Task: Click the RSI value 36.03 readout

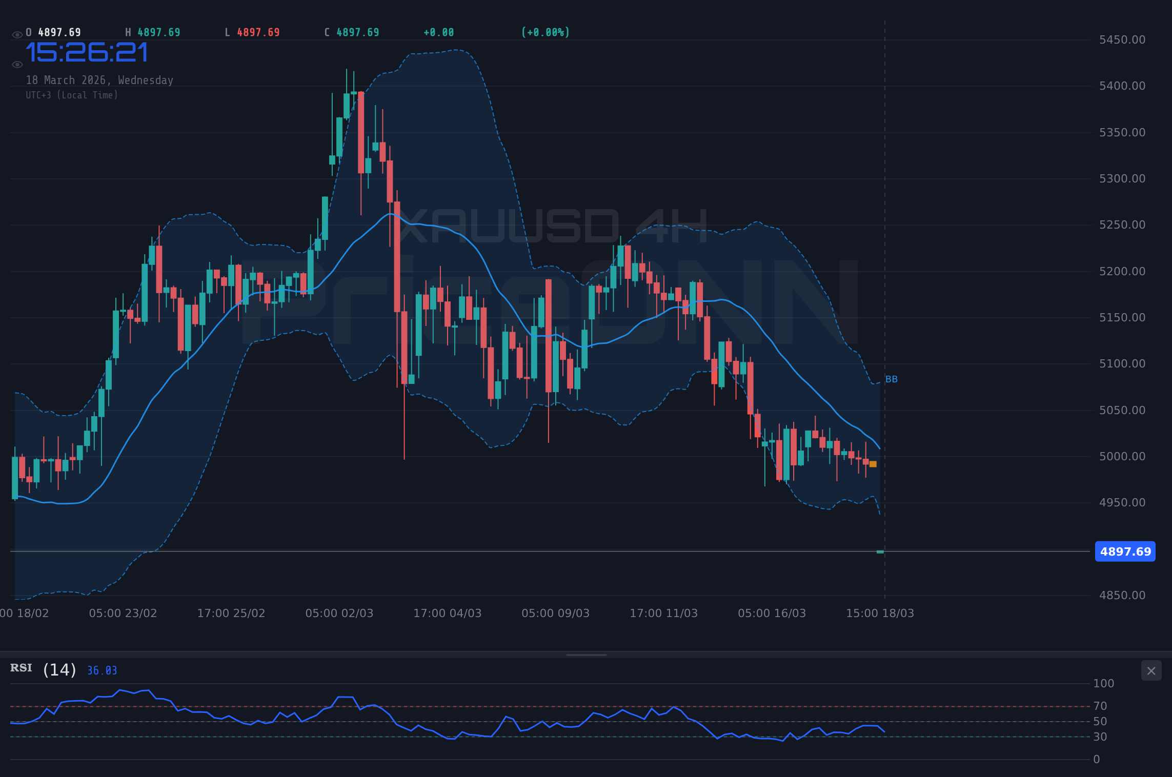Action: click(x=102, y=670)
